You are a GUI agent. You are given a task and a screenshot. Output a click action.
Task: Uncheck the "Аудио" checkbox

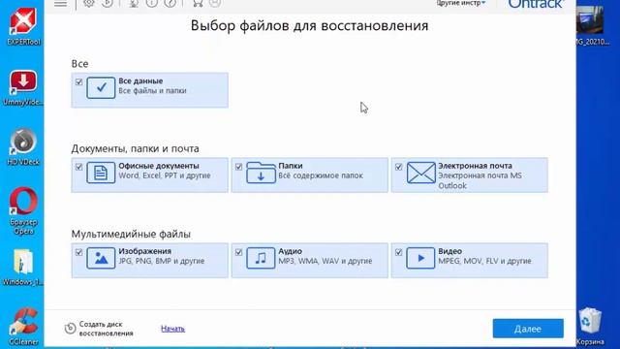[x=239, y=252]
